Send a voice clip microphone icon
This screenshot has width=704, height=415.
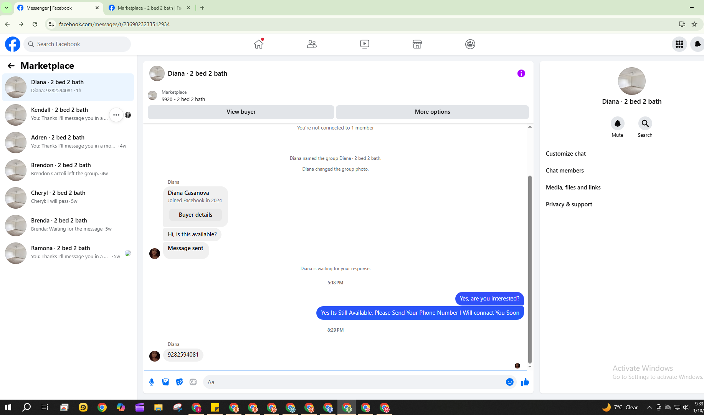coord(152,382)
